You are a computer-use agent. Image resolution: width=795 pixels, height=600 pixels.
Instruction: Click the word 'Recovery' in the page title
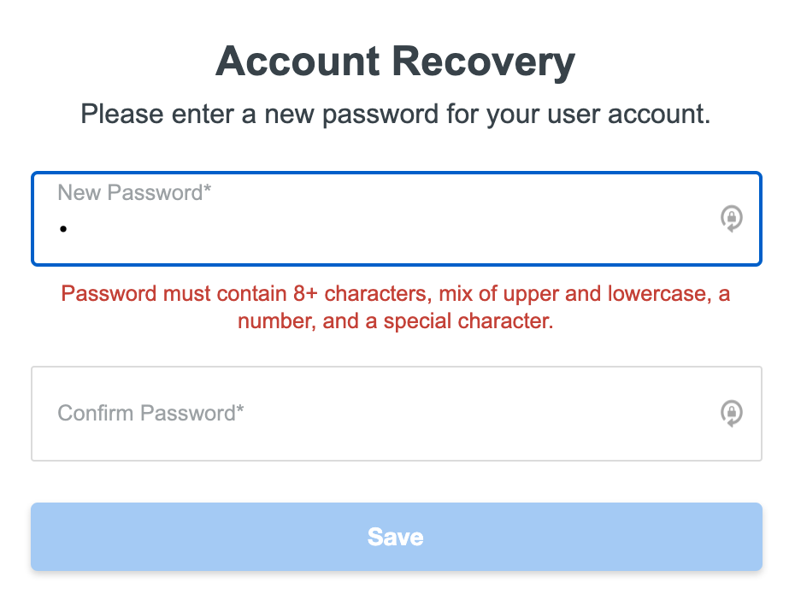point(484,62)
